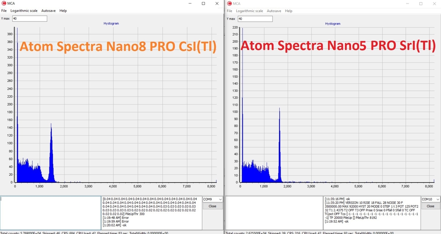The height and width of the screenshot is (234, 441).
Task: Click the Y max field in left window
Action: tap(29, 19)
